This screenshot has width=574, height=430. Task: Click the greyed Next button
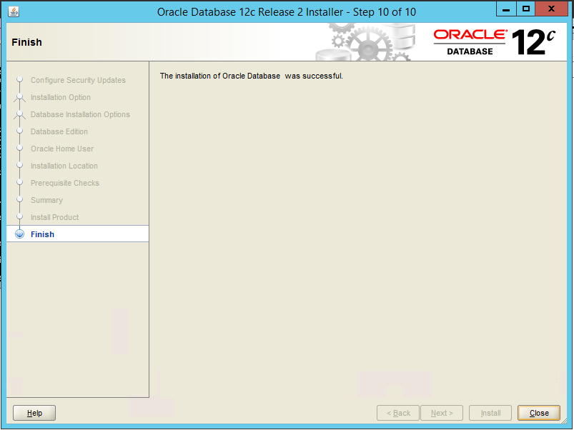click(x=442, y=413)
